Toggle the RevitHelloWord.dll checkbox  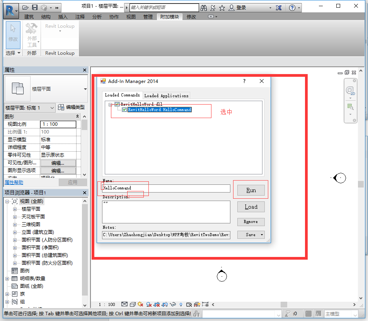(117, 104)
